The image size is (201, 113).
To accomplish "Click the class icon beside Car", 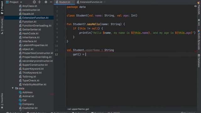I will coord(20,100).
